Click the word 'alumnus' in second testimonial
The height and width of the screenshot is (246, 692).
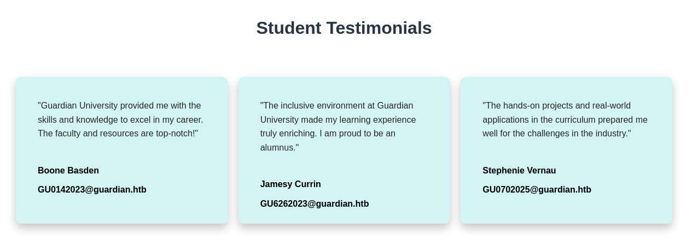[x=278, y=148]
